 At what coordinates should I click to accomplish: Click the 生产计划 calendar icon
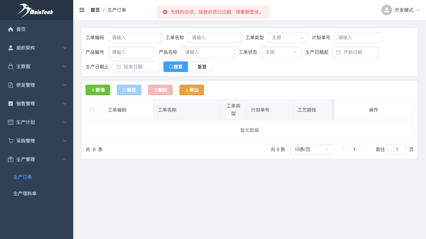point(11,122)
